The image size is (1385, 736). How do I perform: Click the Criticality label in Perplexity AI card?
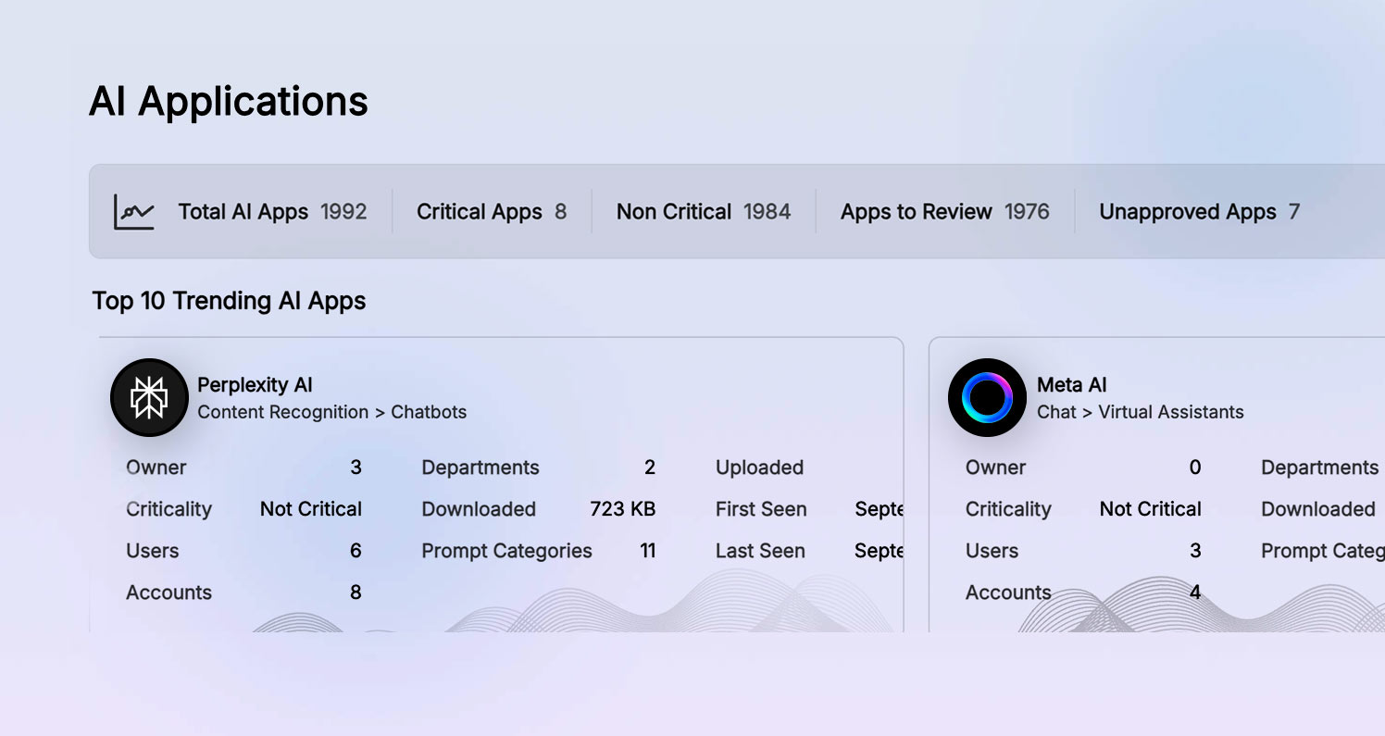click(168, 509)
